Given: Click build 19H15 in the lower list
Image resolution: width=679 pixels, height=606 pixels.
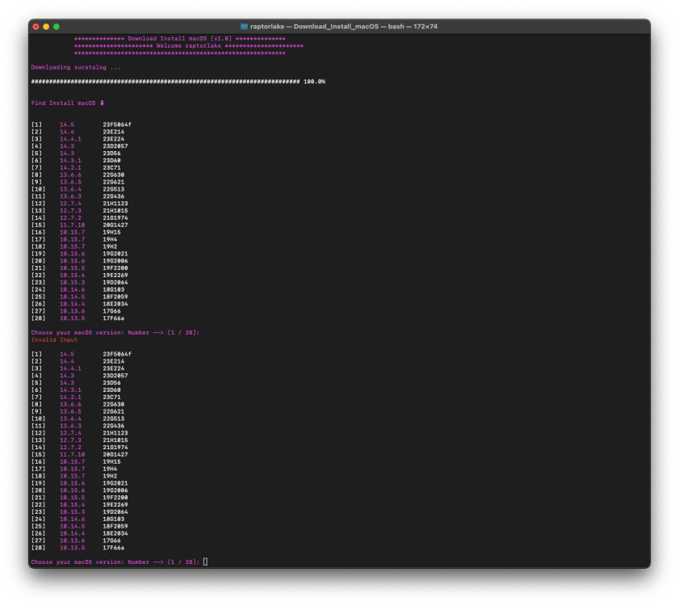Looking at the screenshot, I should 111,461.
